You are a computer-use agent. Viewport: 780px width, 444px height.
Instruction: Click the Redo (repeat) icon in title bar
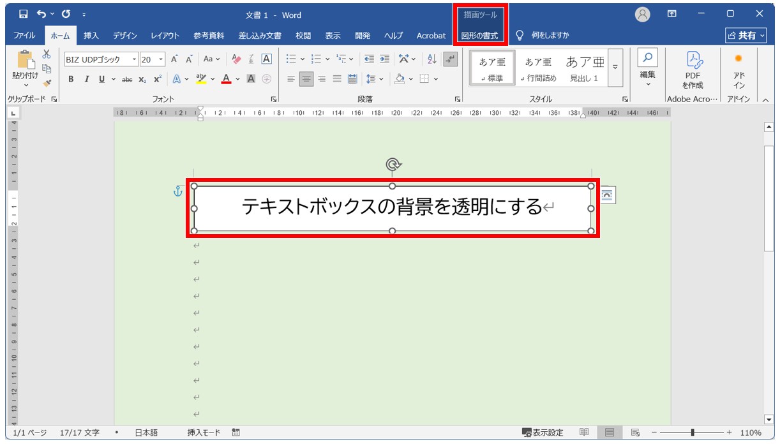[66, 14]
